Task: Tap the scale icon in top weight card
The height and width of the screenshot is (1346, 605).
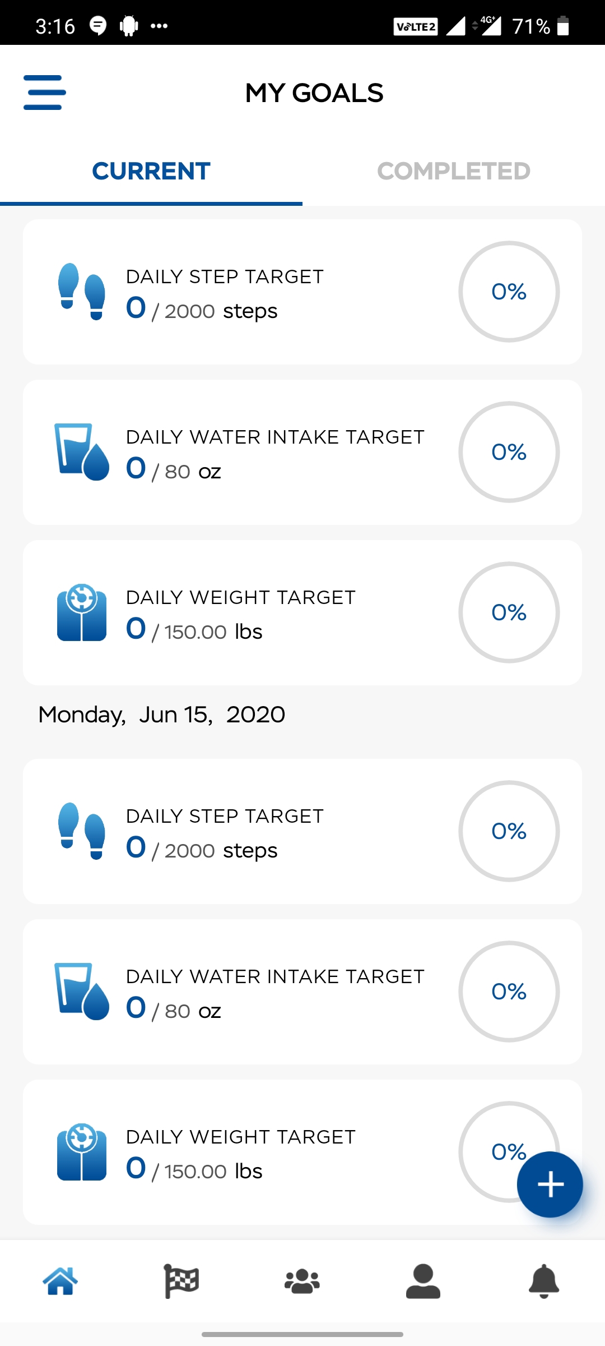Action: tap(82, 612)
